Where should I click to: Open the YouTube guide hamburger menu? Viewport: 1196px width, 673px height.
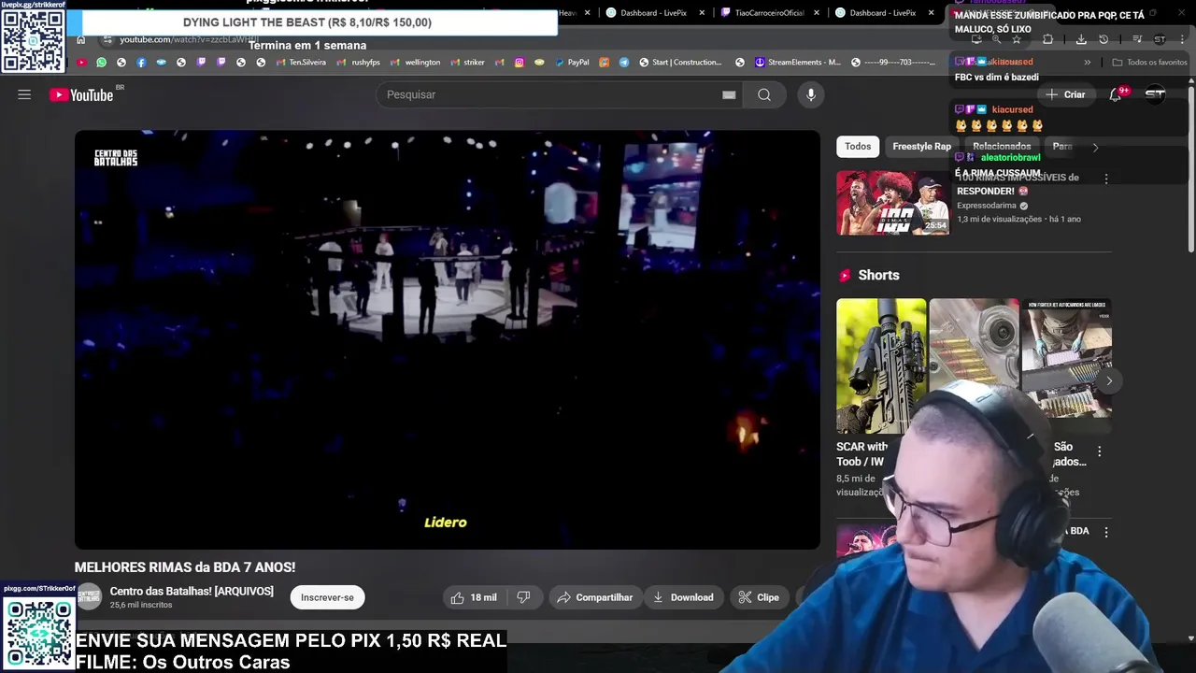pos(24,94)
